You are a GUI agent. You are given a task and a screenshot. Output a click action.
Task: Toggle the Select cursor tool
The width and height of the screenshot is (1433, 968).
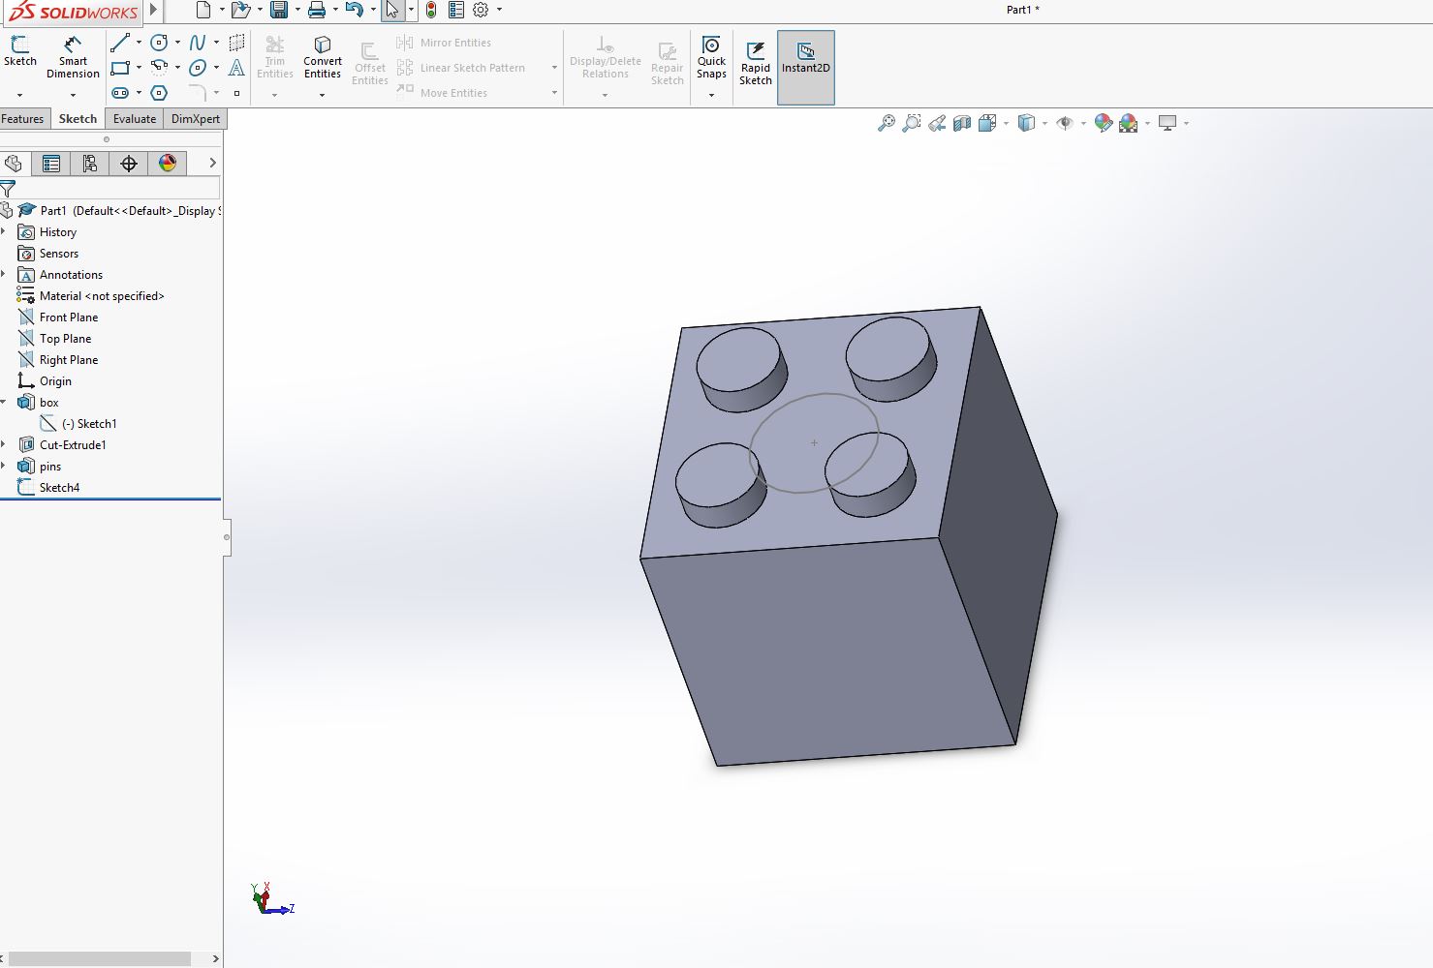(x=391, y=10)
